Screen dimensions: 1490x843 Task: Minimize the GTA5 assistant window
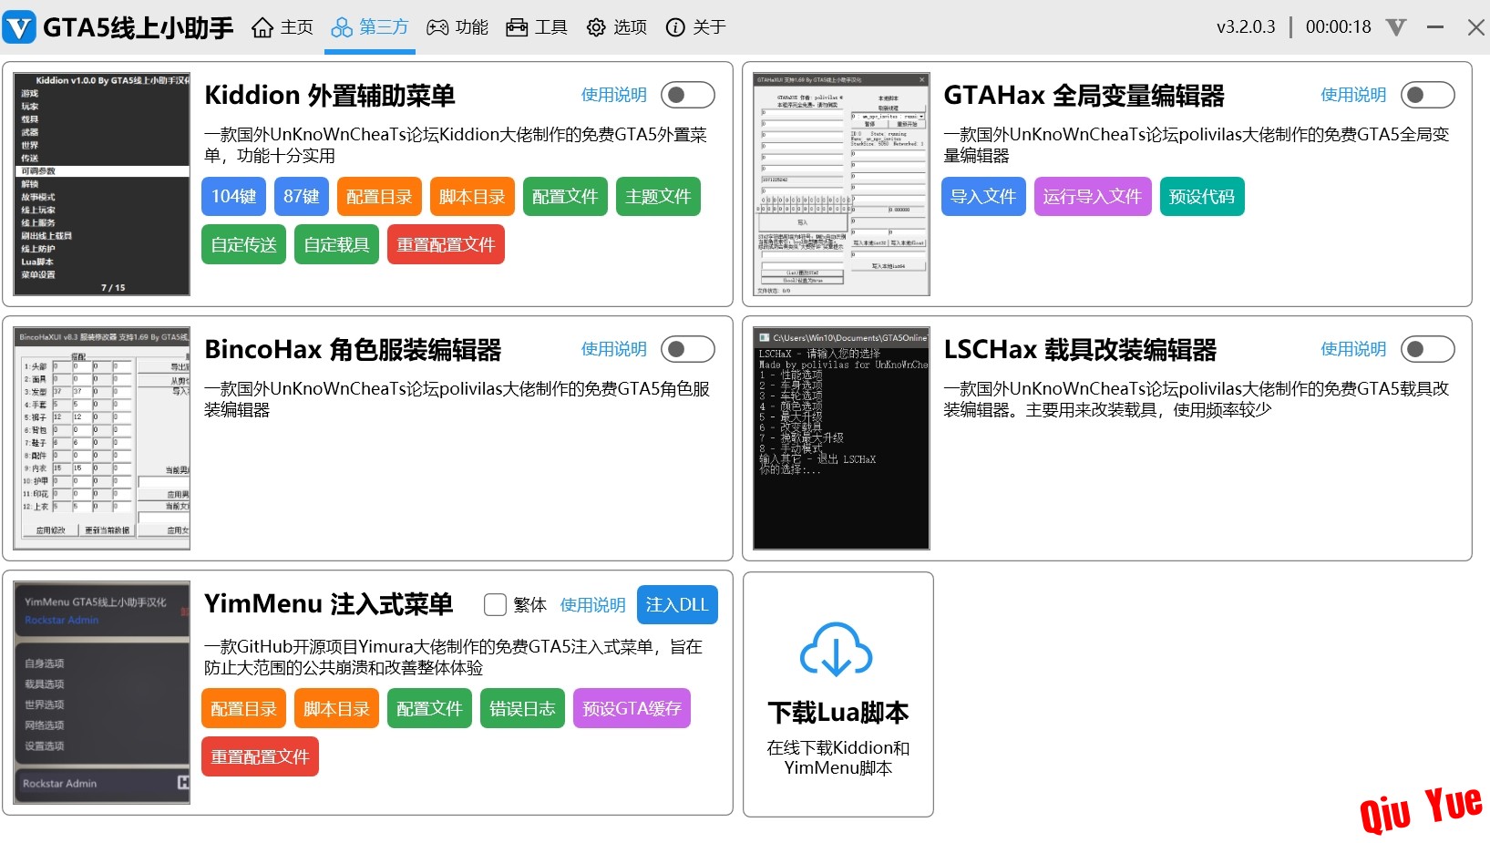pos(1435,27)
